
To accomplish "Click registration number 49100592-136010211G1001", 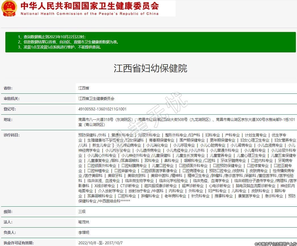I will 102,109.
